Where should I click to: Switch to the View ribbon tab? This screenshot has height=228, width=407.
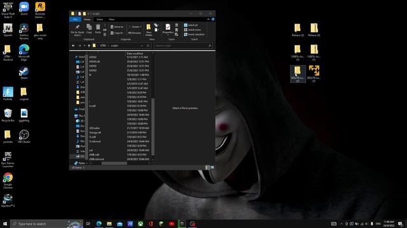coord(112,20)
